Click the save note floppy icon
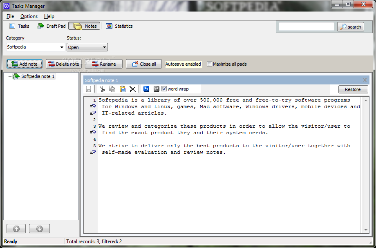Viewport: 376px width, 248px height. pos(88,89)
